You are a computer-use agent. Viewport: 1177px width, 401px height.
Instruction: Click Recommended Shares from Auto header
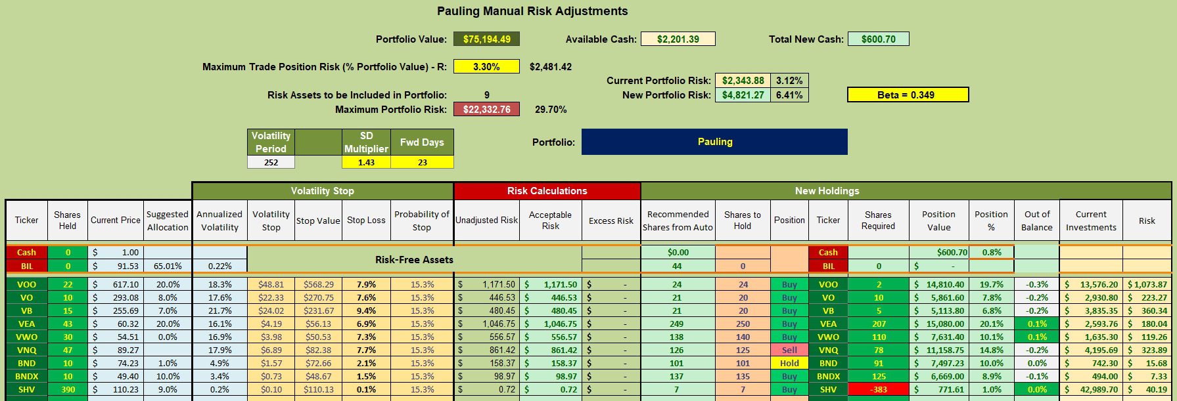[x=678, y=221]
